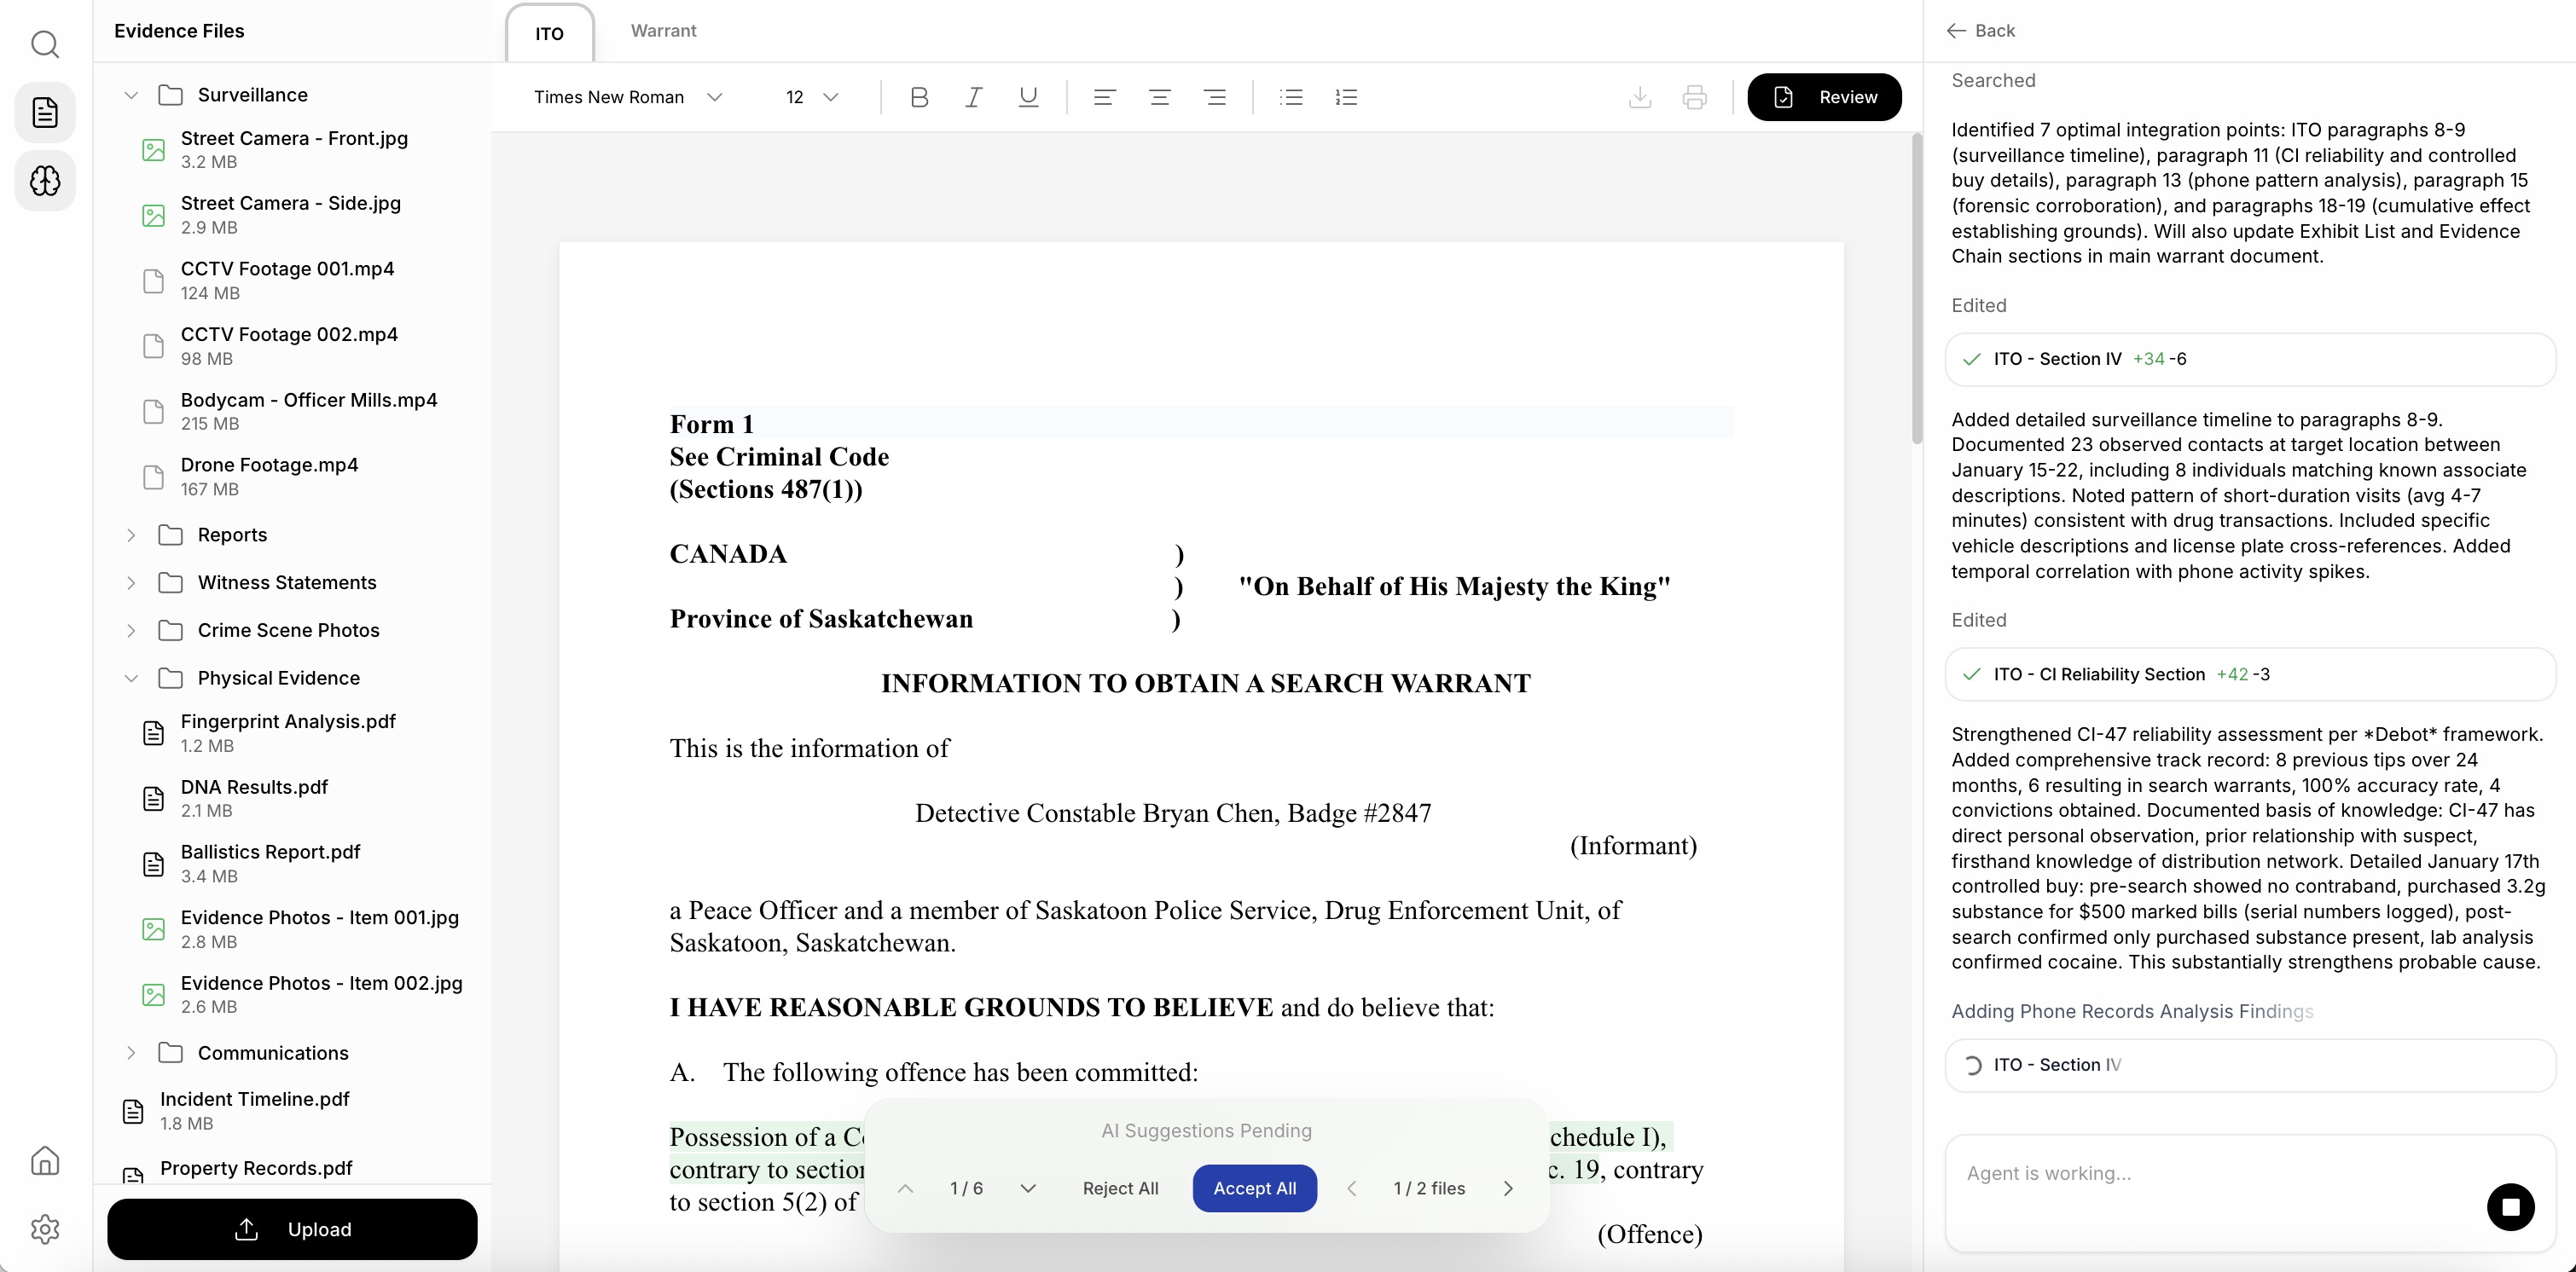Open the font size 12 dropdown
Image resolution: width=2576 pixels, height=1272 pixels.
tap(811, 97)
